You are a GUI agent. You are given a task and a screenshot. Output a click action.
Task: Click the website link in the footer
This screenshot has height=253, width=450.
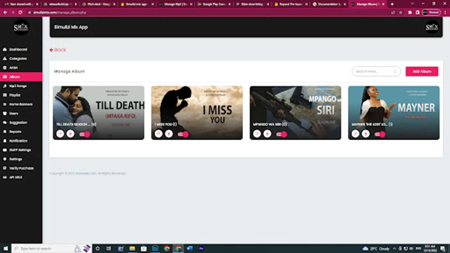point(86,173)
